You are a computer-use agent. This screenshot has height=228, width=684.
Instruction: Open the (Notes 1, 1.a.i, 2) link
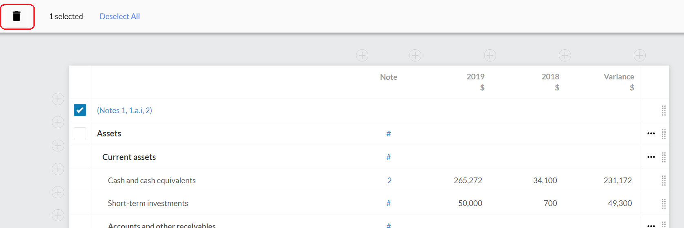point(124,110)
